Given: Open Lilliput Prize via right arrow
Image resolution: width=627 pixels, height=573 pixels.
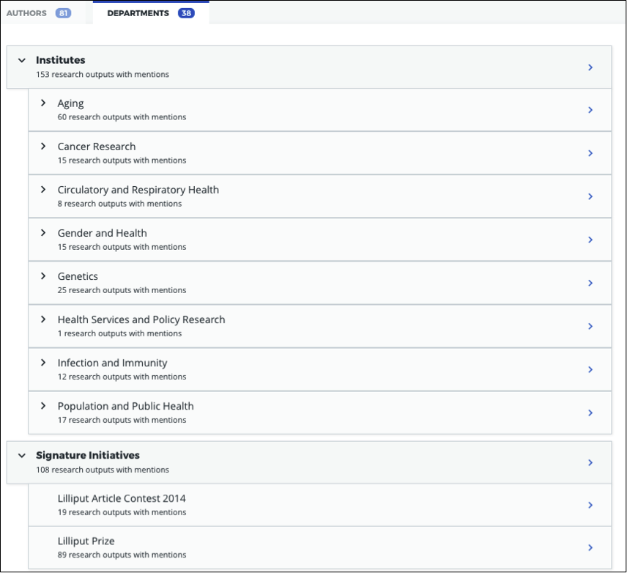Looking at the screenshot, I should 590,547.
